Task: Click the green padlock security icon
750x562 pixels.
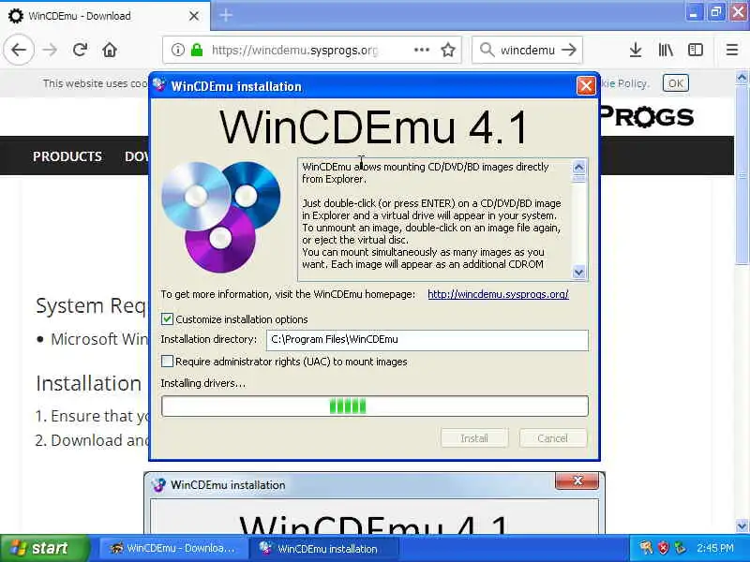Action: pyautogui.click(x=197, y=50)
